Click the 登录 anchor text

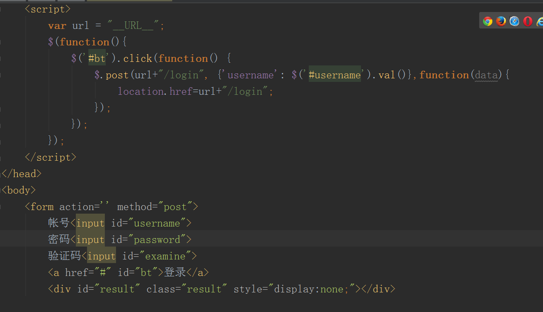pyautogui.click(x=175, y=272)
